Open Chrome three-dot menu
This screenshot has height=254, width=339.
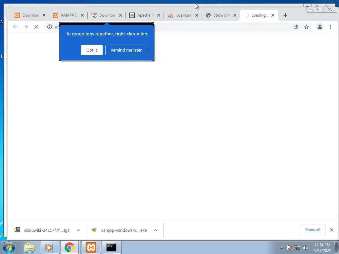(x=331, y=27)
